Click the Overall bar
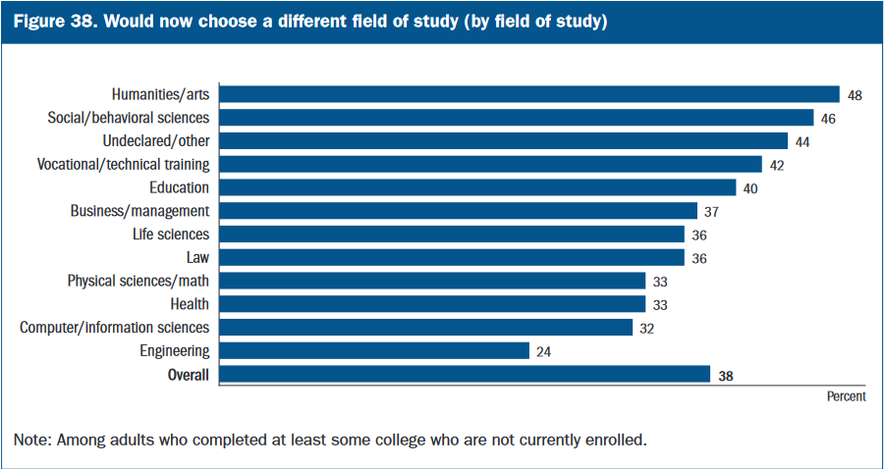This screenshot has height=469, width=884. pos(464,374)
